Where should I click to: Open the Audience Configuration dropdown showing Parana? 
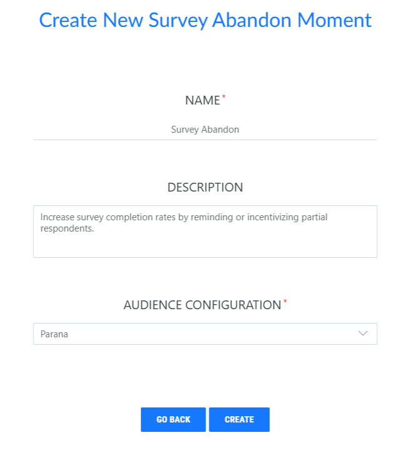[x=205, y=334]
